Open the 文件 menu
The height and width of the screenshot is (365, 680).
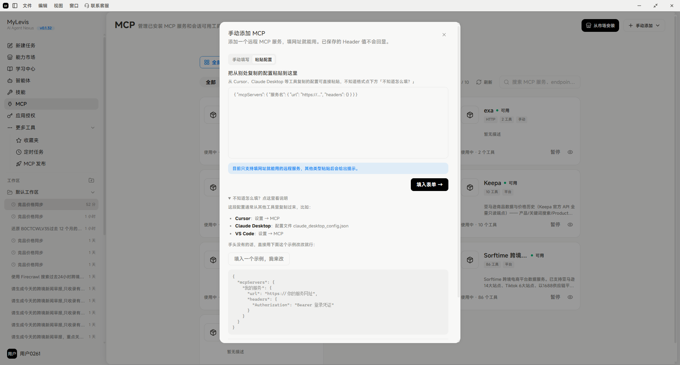[x=27, y=6]
